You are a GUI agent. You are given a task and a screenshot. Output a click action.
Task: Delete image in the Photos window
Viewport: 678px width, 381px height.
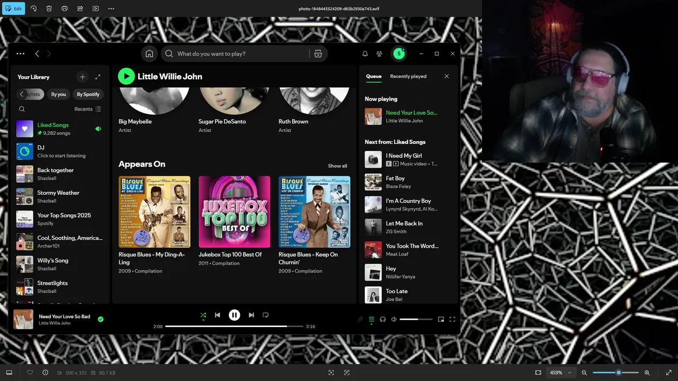49,8
